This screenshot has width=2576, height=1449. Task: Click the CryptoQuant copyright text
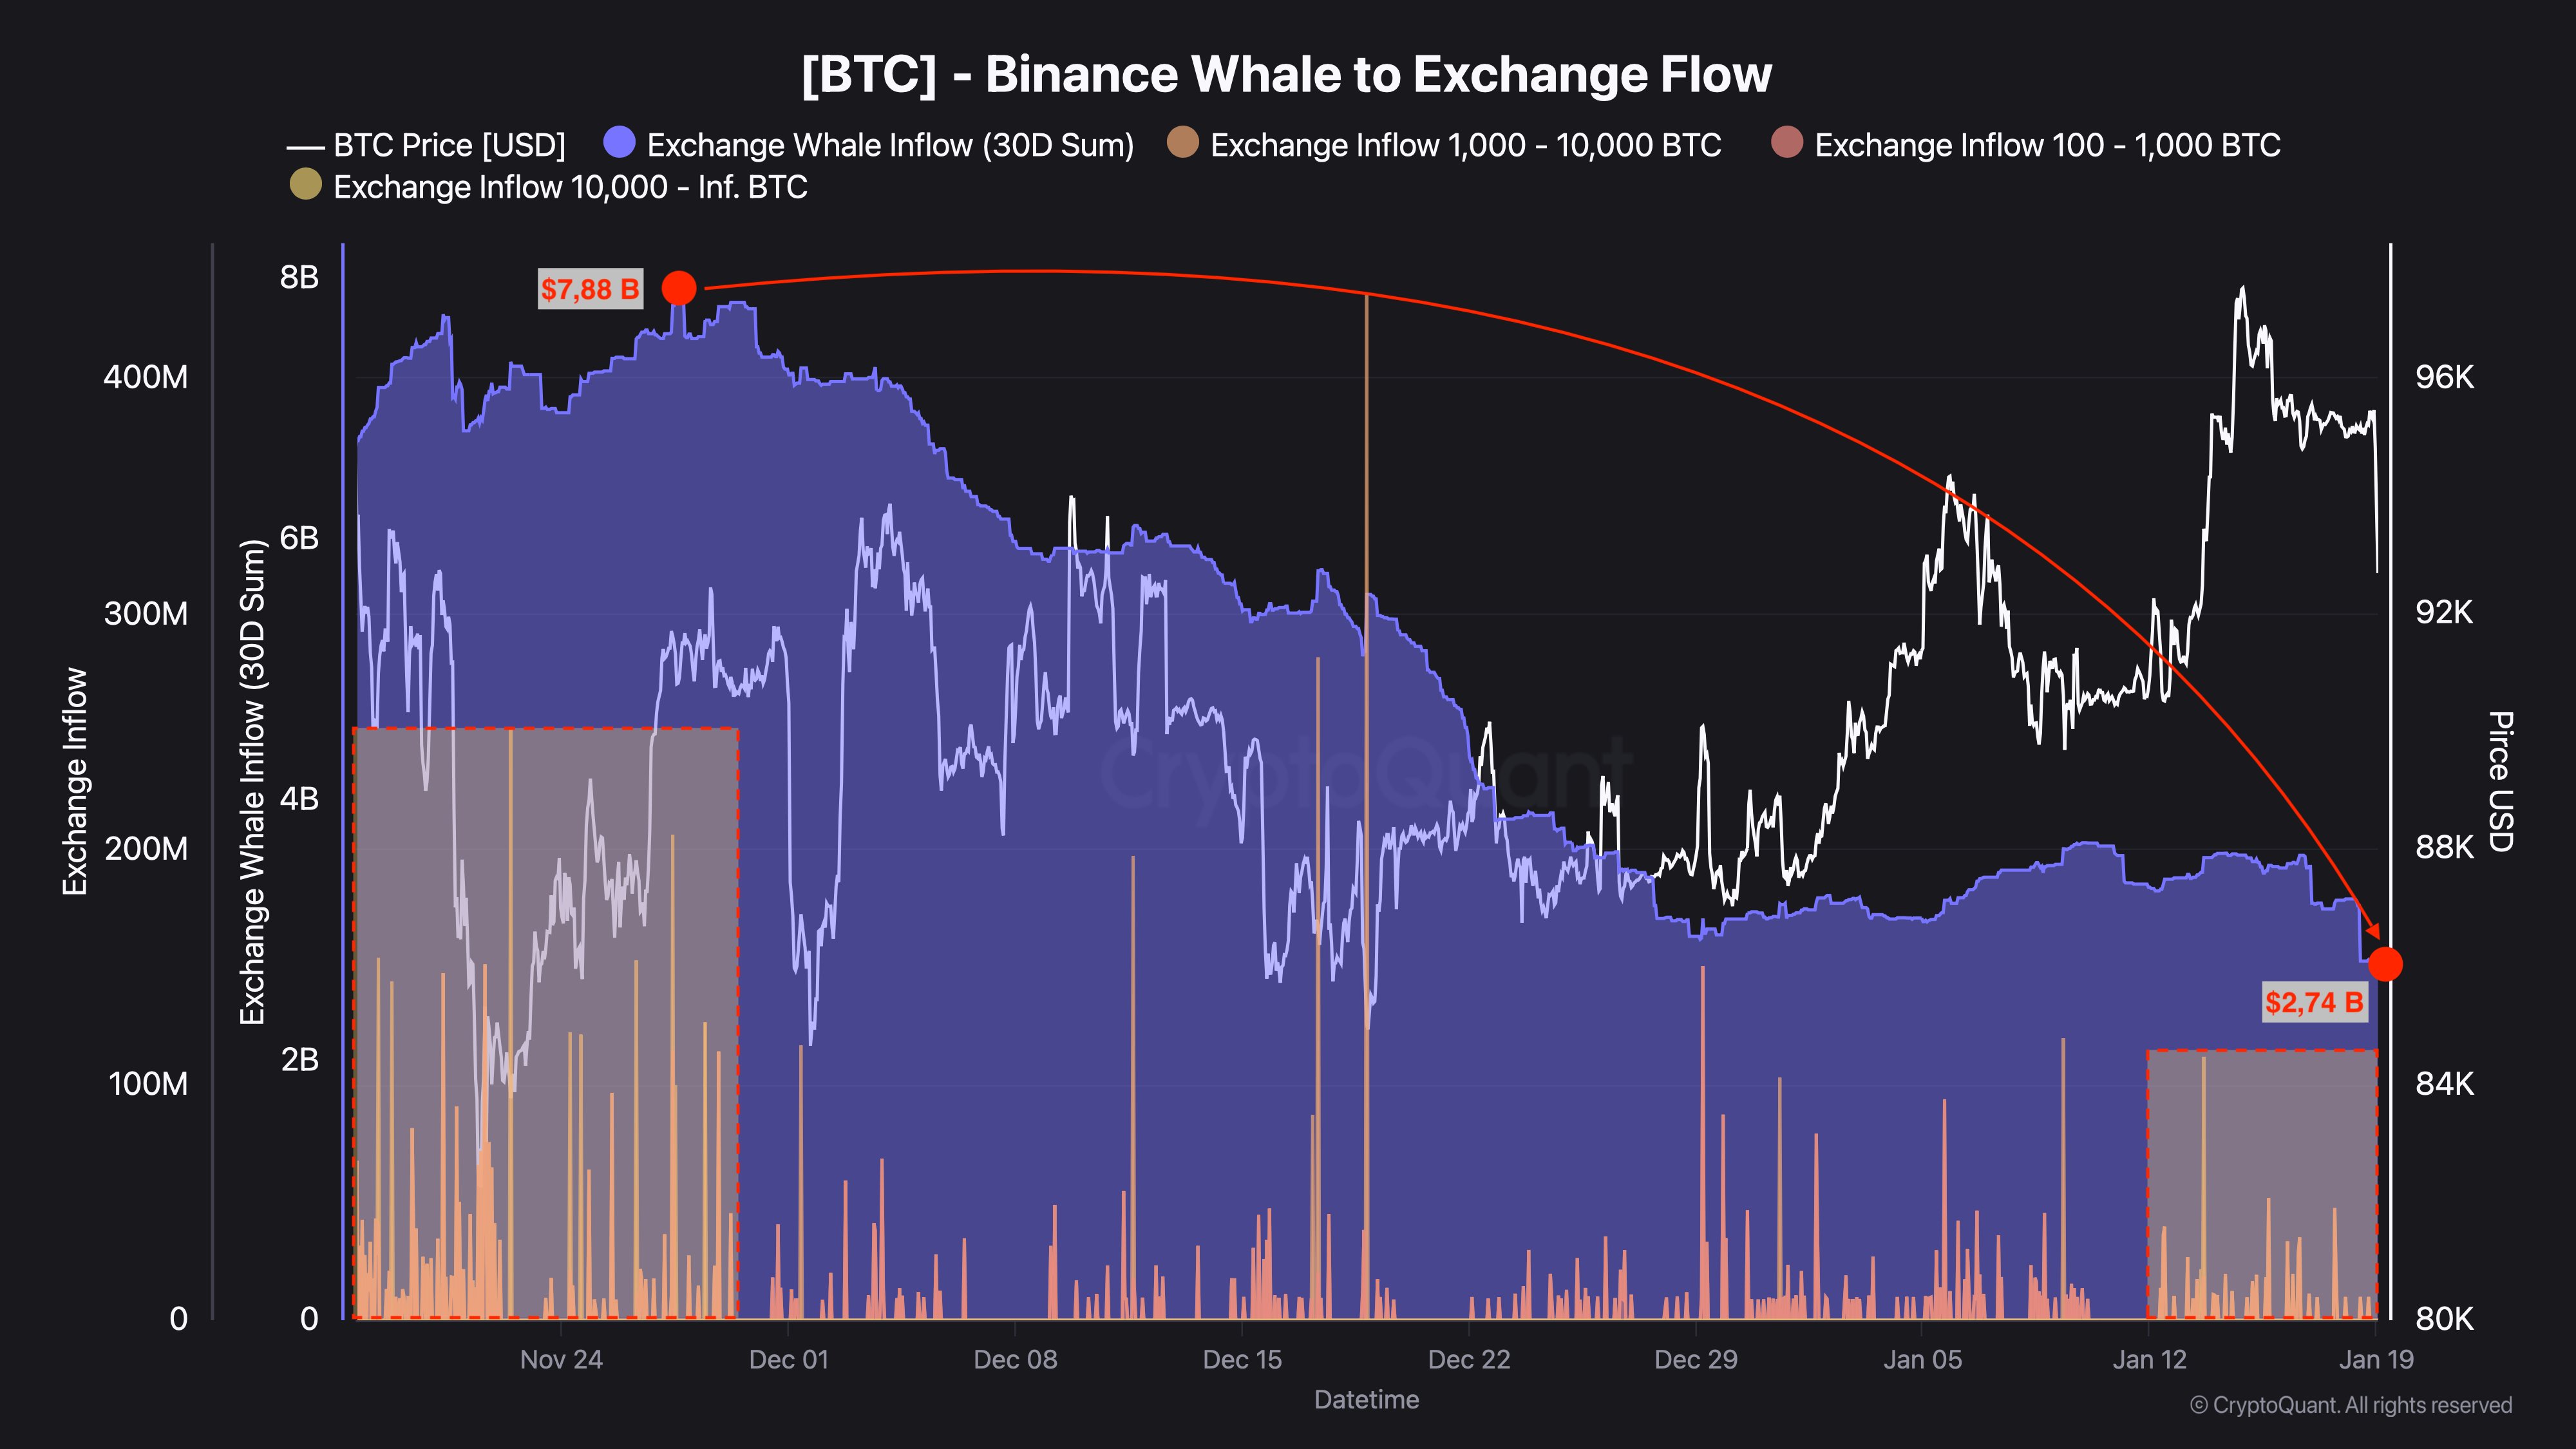(2350, 1405)
